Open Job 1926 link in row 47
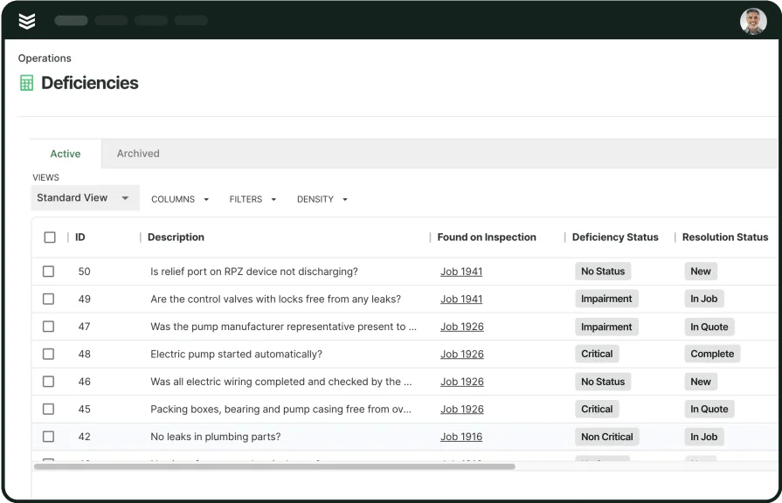The height and width of the screenshot is (503, 782). 462,327
